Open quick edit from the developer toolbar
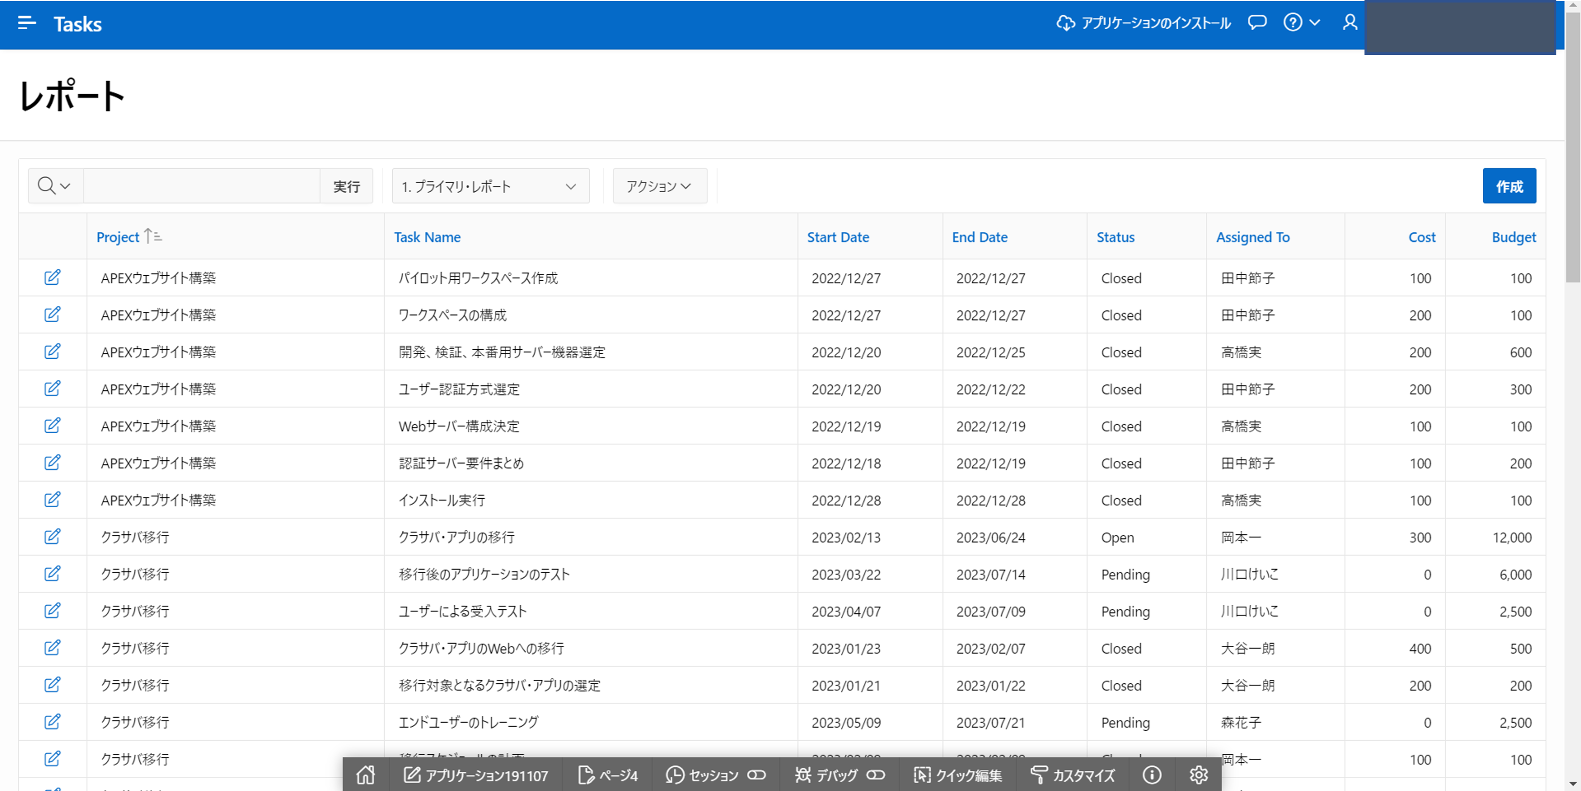Screen dimensions: 1581x791 coord(958,775)
